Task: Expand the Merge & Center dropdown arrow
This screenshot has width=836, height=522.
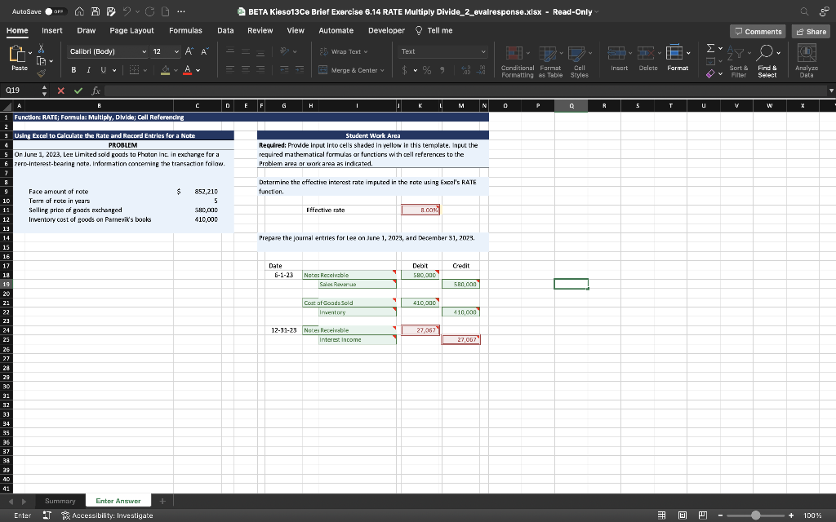Action: coord(382,70)
